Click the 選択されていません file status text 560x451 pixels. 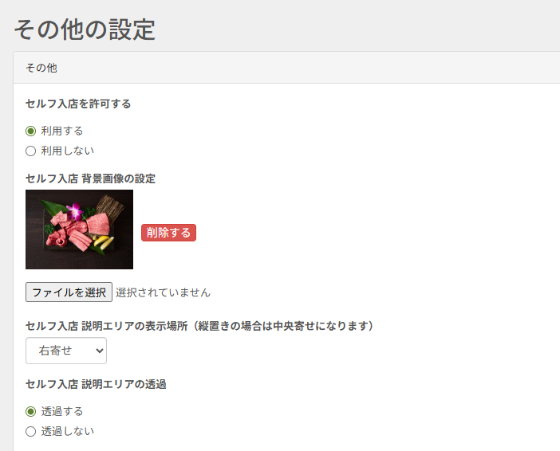(x=163, y=292)
